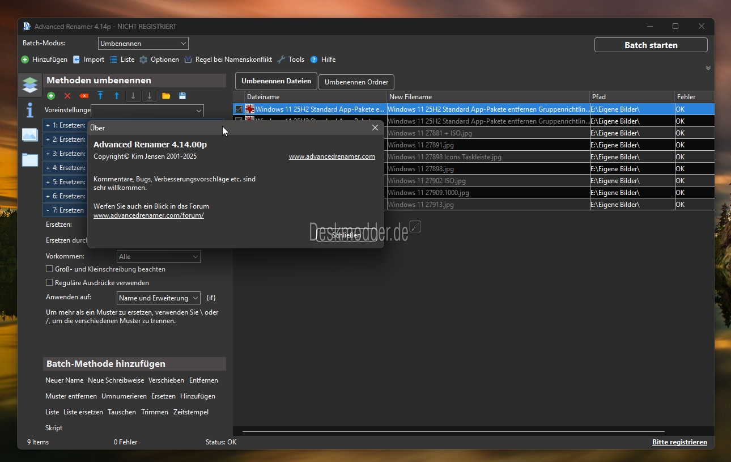
Task: Open the Vorkommen Alle dropdown
Action: click(158, 257)
